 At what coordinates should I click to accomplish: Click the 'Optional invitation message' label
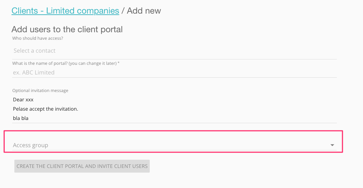click(40, 91)
